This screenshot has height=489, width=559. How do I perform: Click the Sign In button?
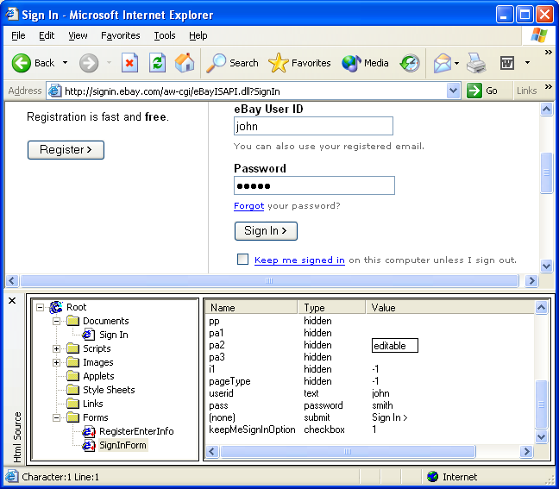pos(266,231)
